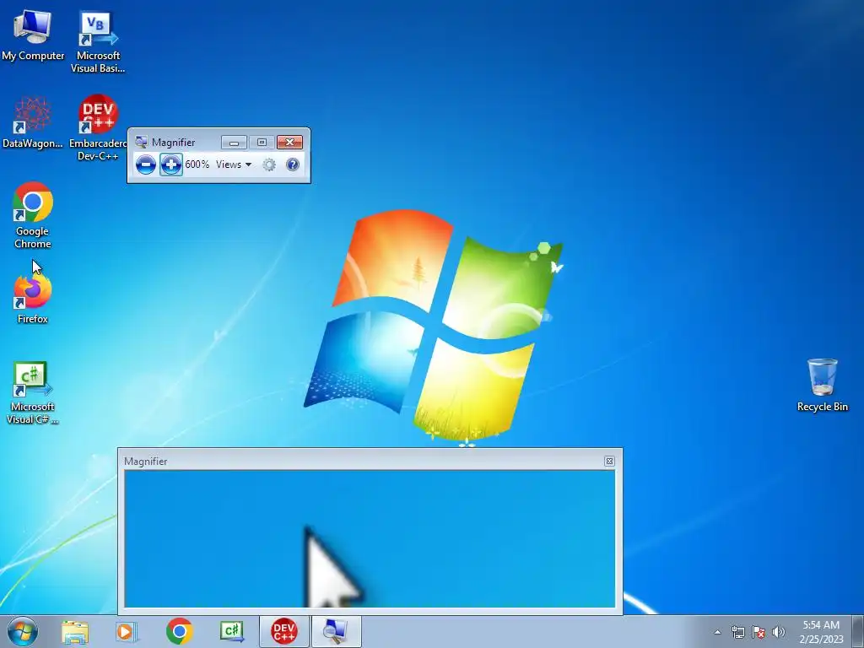The image size is (864, 648).
Task: Close the Magnifier toolbar window
Action: click(x=290, y=143)
